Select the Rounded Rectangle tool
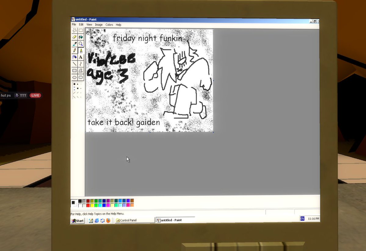The width and height of the screenshot is (366, 251). [81, 77]
